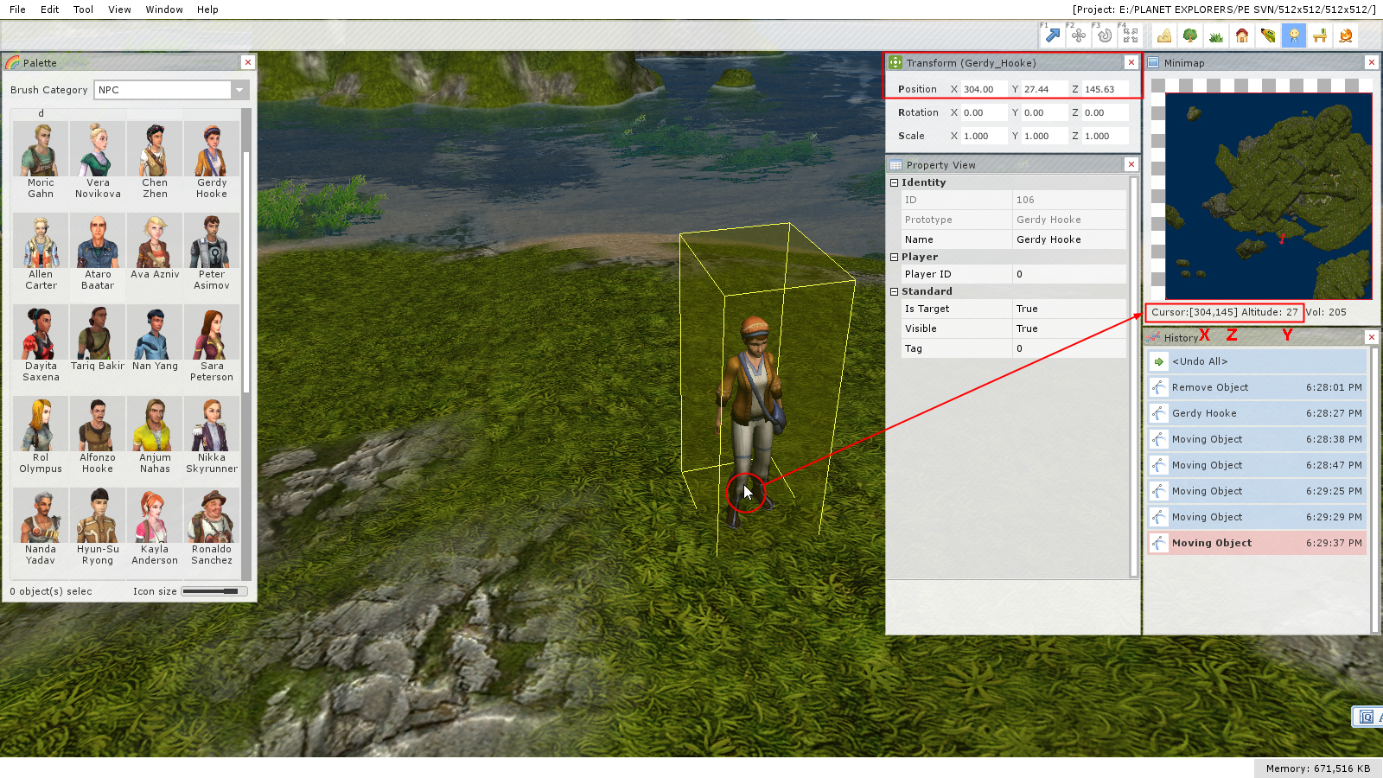1383x778 pixels.
Task: Open the house building mode
Action: pos(1242,35)
